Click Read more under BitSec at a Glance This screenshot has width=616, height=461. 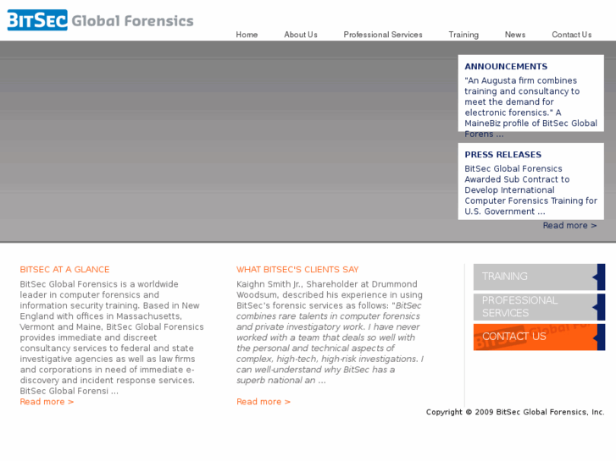(x=47, y=402)
